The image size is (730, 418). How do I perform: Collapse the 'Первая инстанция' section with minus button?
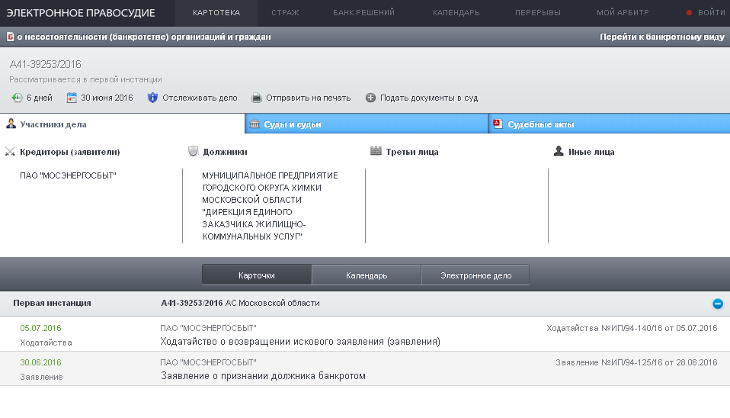[x=718, y=304]
